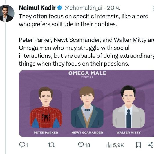This screenshot has width=154, height=154.
Task: Open the Omega Male Figures image
Action: coord(86,104)
